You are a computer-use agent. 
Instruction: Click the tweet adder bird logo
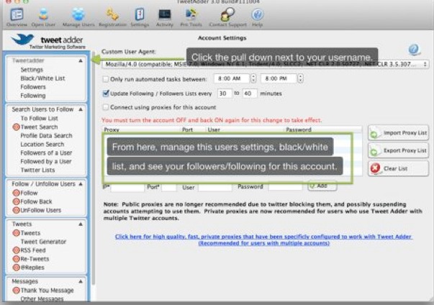[x=23, y=40]
